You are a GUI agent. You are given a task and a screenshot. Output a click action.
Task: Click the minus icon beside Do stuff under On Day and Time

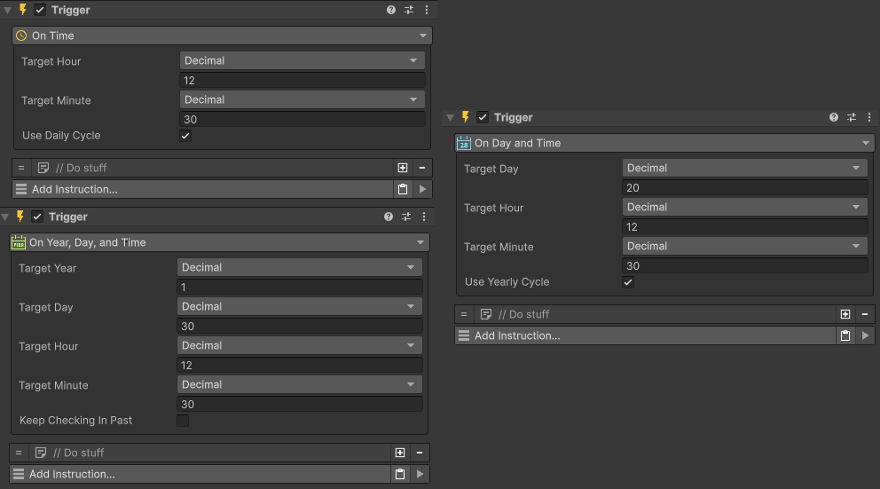pyautogui.click(x=865, y=314)
